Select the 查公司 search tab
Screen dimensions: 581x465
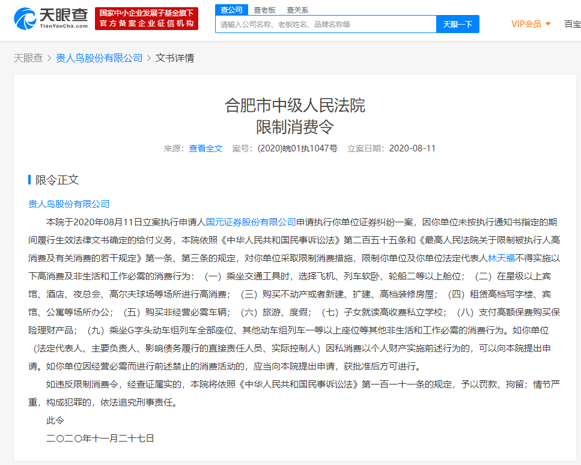pos(231,10)
